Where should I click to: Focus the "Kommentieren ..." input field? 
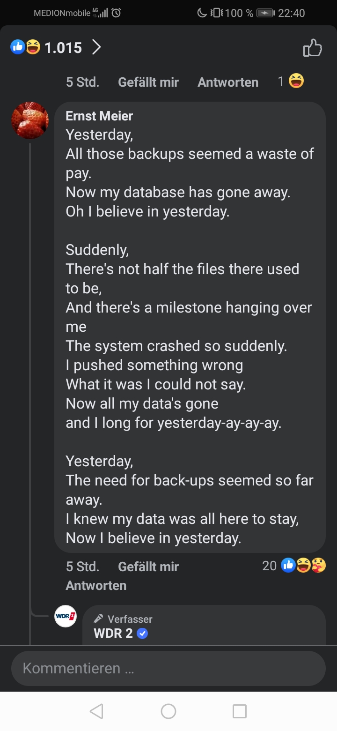168,668
